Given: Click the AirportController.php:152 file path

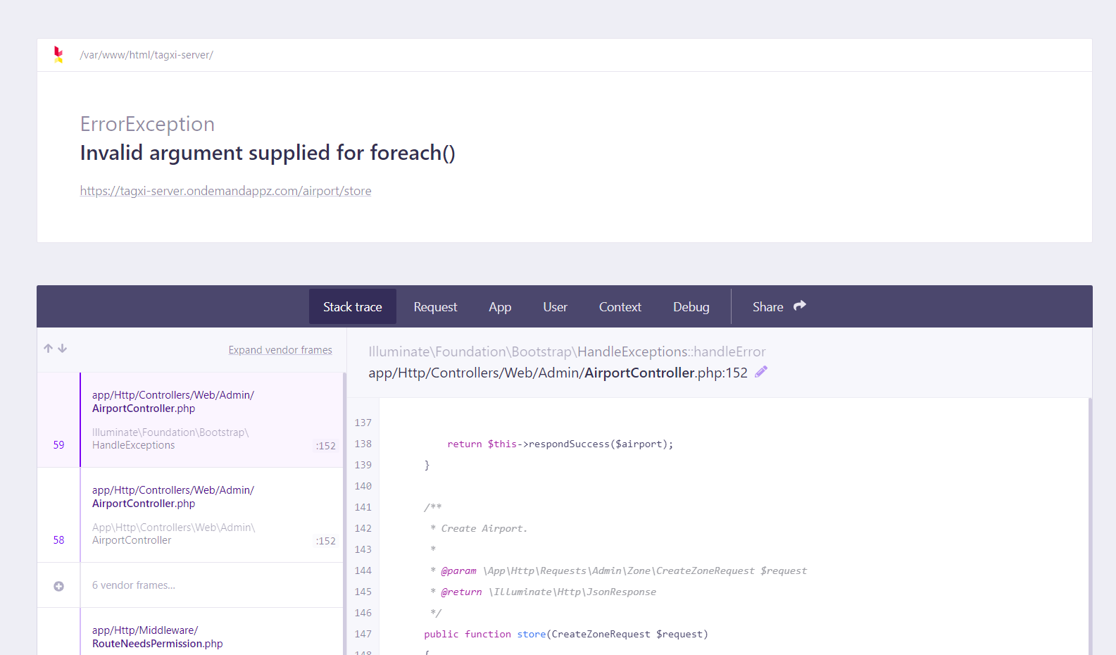Looking at the screenshot, I should tap(558, 373).
